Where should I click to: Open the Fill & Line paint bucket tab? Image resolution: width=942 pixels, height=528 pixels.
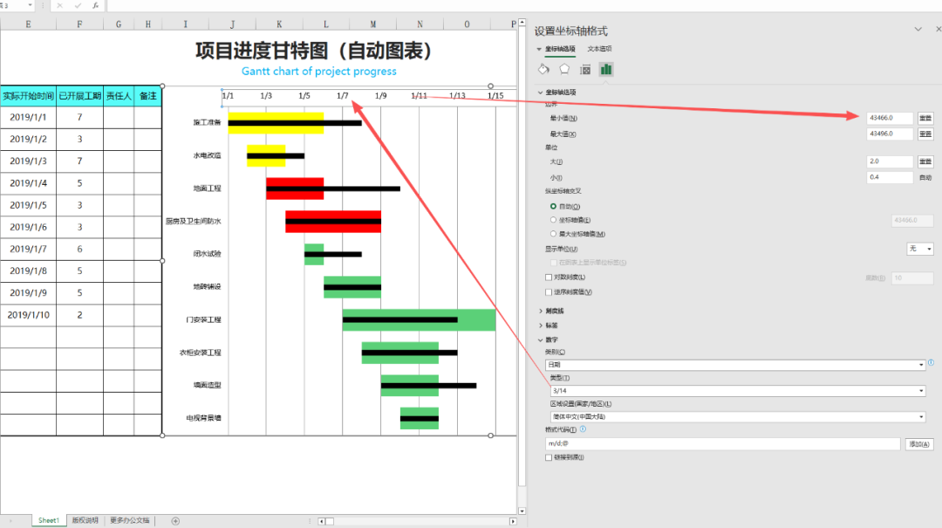[x=543, y=69]
